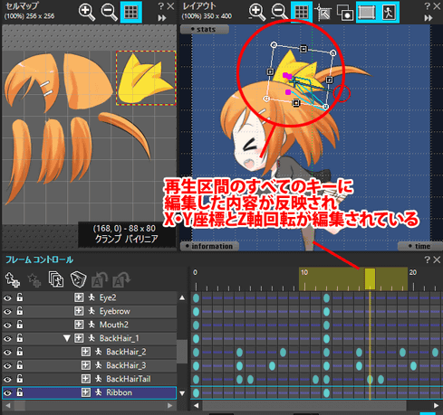Click frame 0 label on timeline ruler
443x415 pixels.
(195, 272)
